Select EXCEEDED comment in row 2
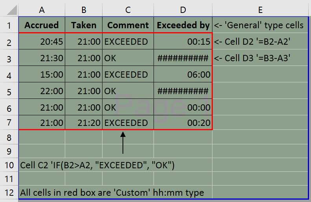Image resolution: width=311 pixels, height=202 pixels. point(128,41)
